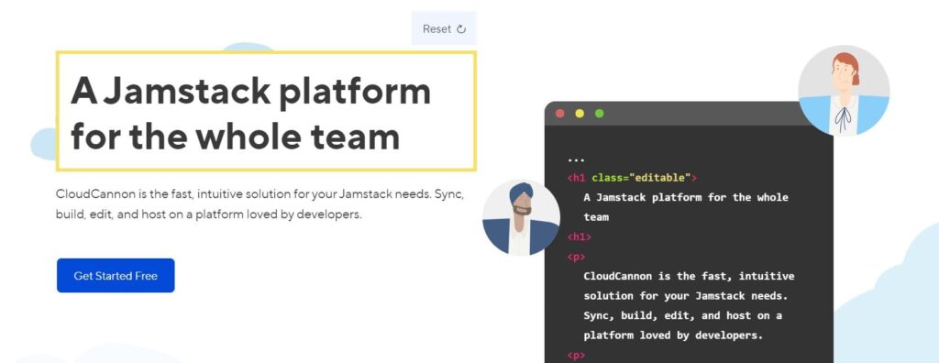The image size is (939, 363).
Task: Click the code text 'A Jamstack platform for the whole'
Action: [x=686, y=198]
